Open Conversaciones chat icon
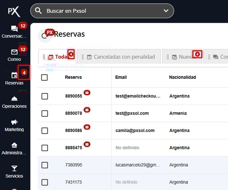This screenshot has width=228, height=190. tap(14, 29)
